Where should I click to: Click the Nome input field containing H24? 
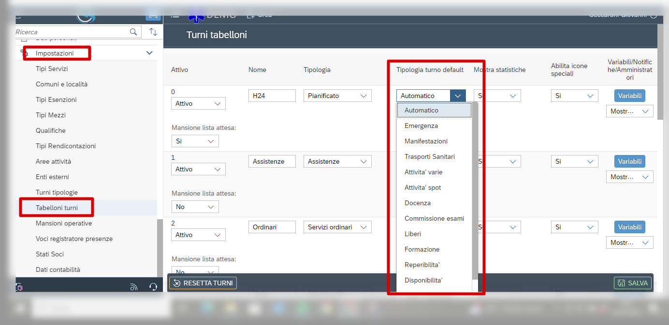coord(272,96)
